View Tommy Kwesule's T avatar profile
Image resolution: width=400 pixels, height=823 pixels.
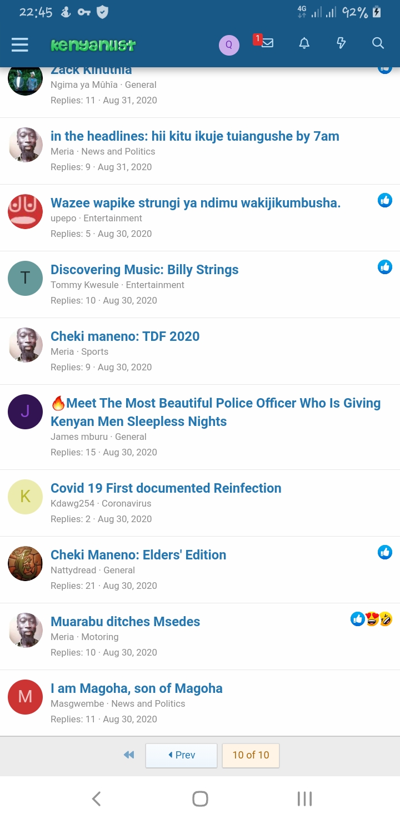(x=25, y=278)
